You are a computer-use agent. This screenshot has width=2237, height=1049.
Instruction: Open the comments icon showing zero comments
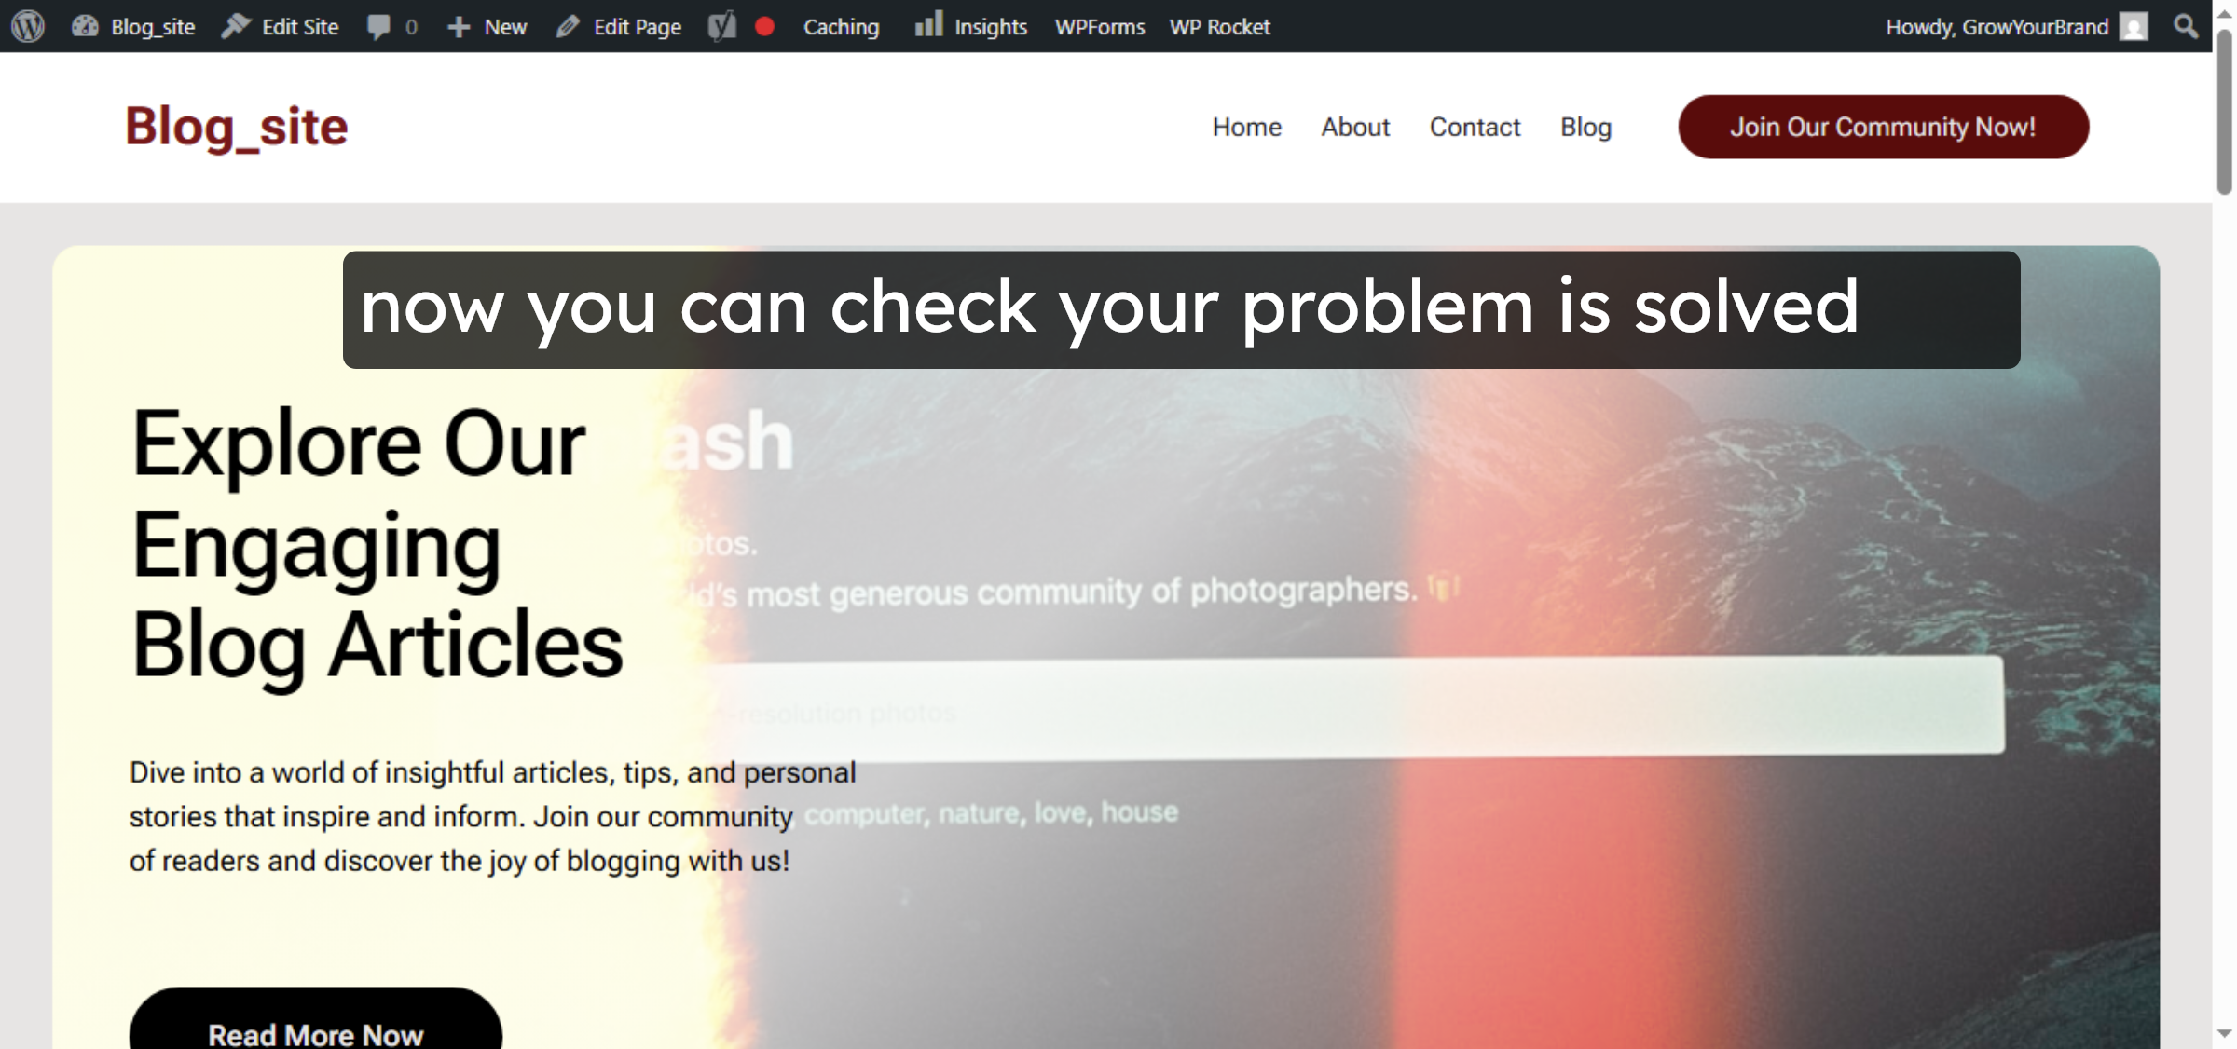[x=378, y=26]
